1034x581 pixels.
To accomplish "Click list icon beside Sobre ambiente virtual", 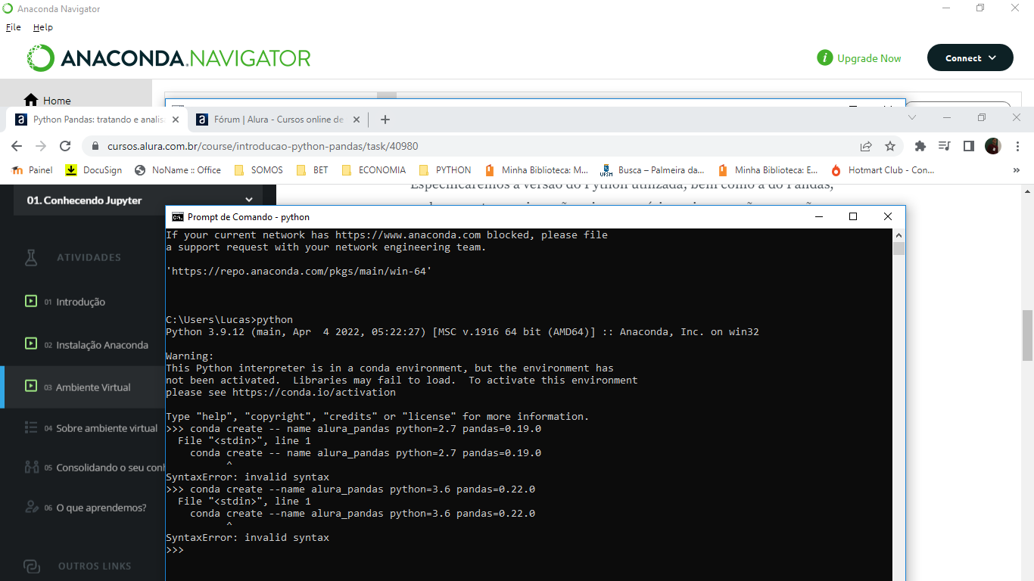I will (x=31, y=427).
